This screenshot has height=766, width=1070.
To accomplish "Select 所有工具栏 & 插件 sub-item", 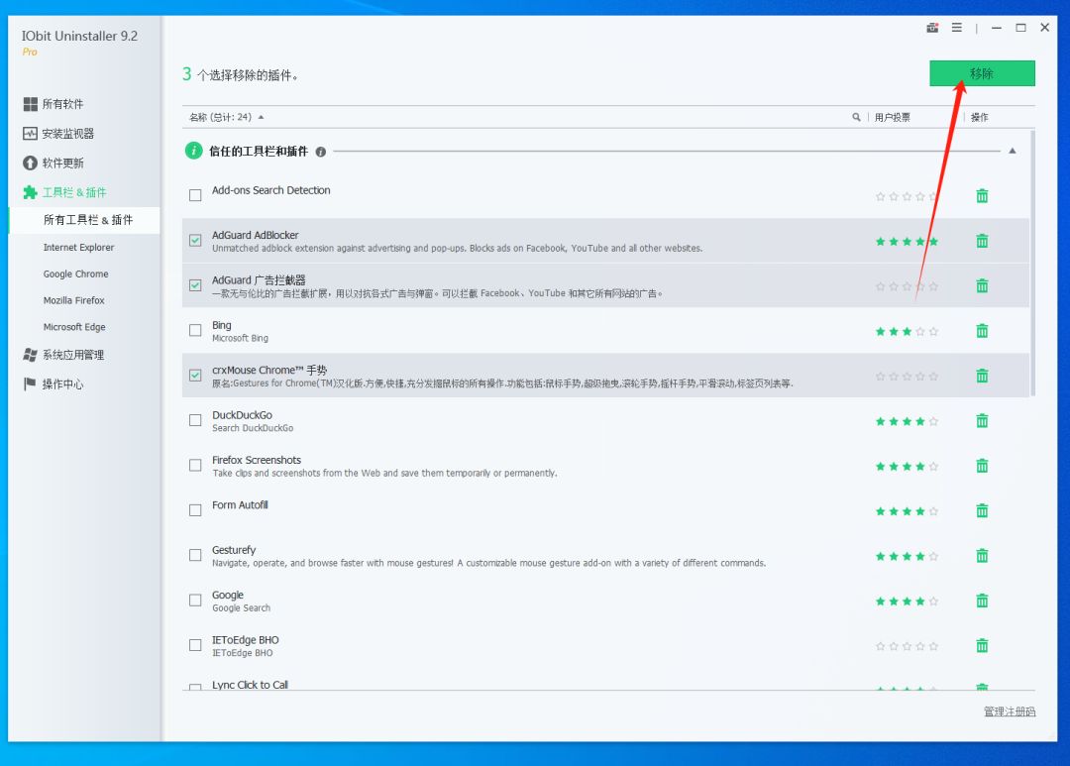I will [84, 220].
